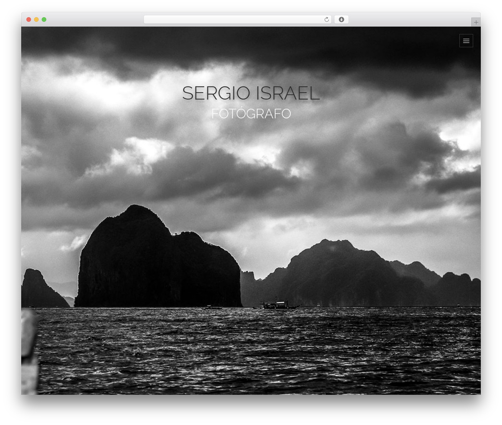
Task: Add a new browser tab
Action: pos(476,22)
